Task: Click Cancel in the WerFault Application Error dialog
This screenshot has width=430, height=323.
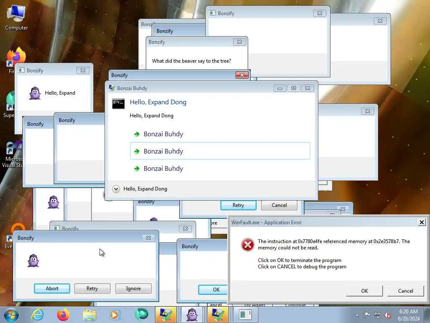Action: 405,291
